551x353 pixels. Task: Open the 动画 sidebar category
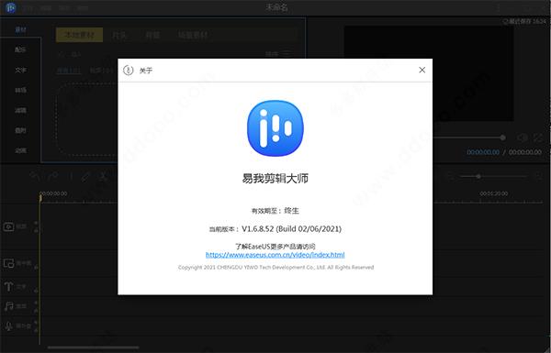coord(20,150)
